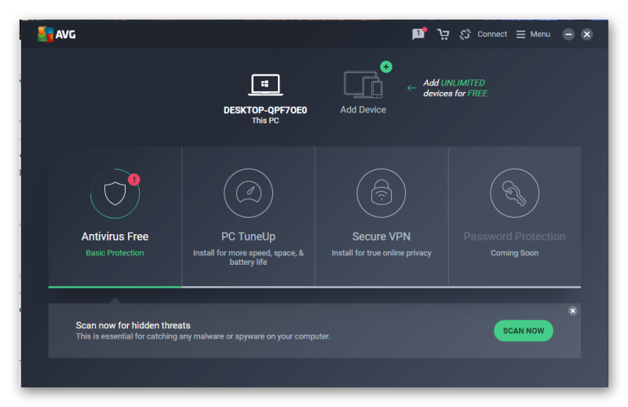Image resolution: width=628 pixels, height=407 pixels.
Task: Click Install for true online privacy text
Action: point(382,253)
